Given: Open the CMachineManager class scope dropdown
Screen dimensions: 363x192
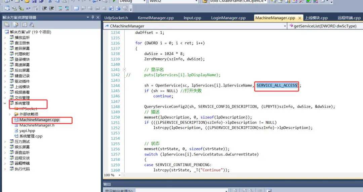Looking at the screenshot, I should (x=285, y=26).
